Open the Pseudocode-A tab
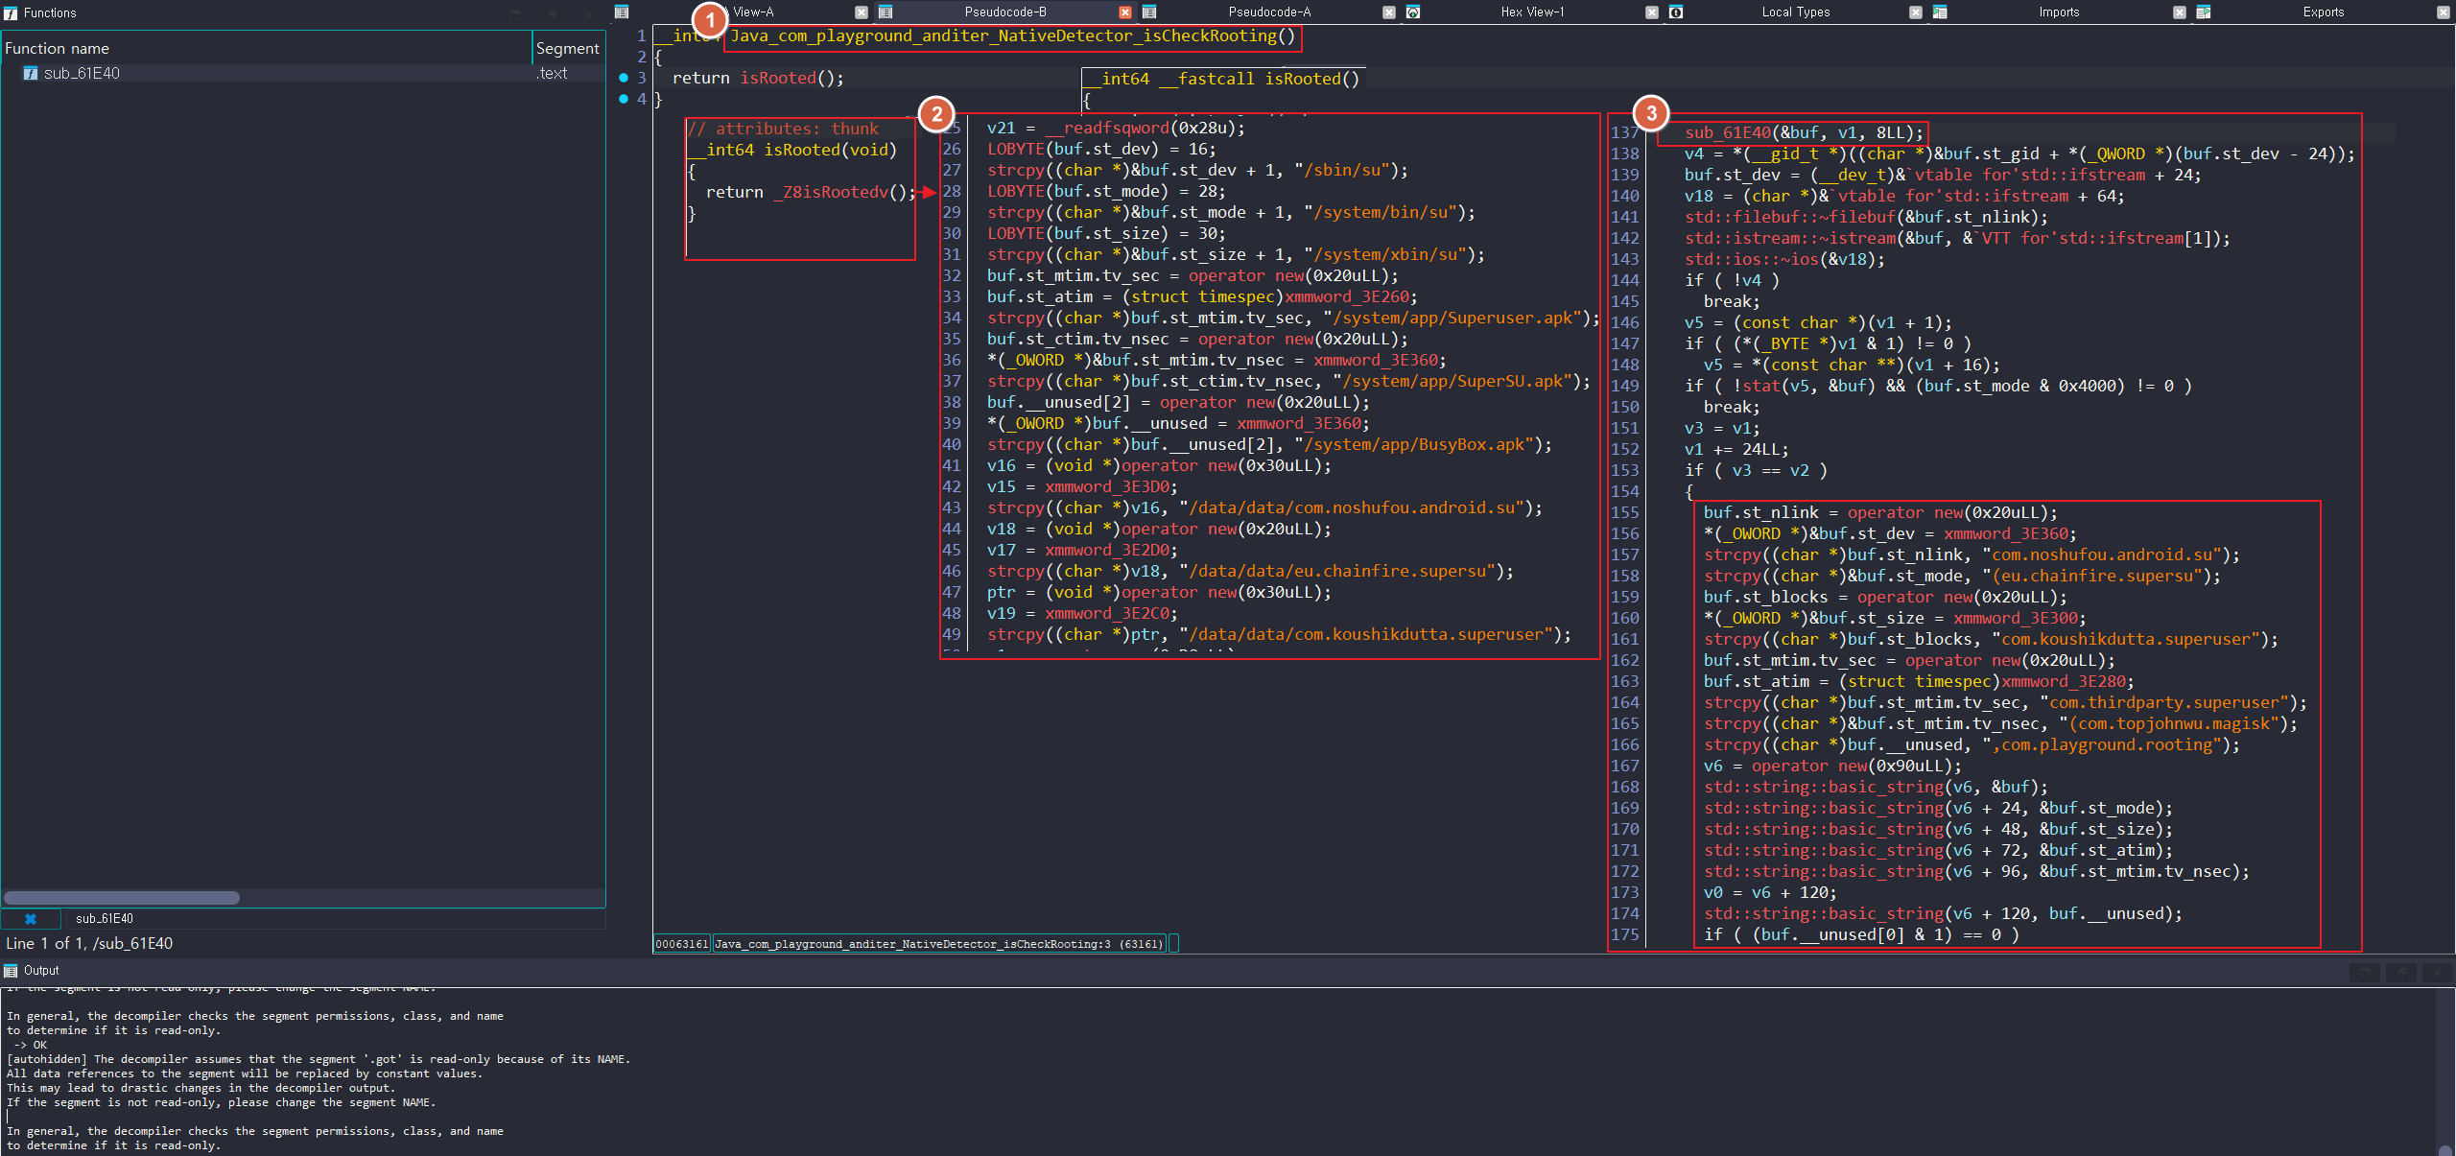Viewport: 2456px width, 1156px height. coord(1269,12)
